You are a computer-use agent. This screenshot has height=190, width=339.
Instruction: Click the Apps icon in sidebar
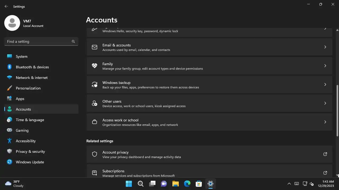10,99
